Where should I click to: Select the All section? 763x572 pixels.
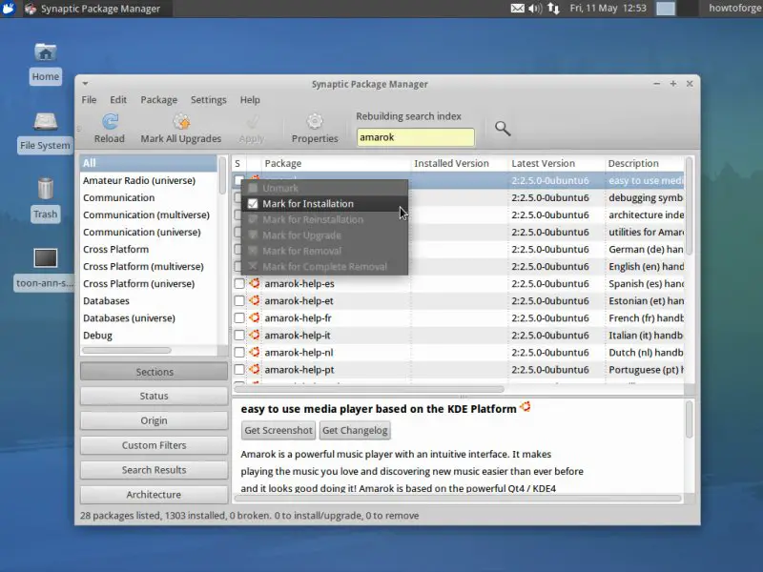(149, 163)
